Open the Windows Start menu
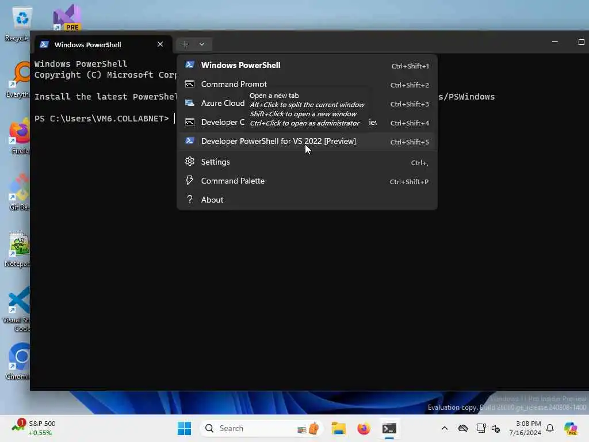Image resolution: width=589 pixels, height=442 pixels. point(185,428)
